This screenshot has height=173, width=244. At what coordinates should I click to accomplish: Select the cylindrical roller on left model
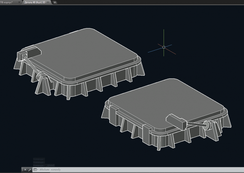[40, 76]
